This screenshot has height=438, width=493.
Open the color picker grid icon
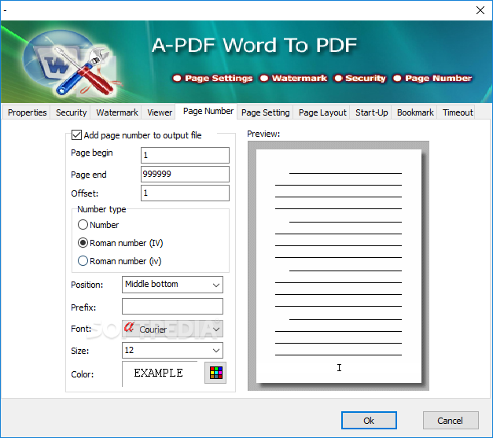[x=215, y=373]
